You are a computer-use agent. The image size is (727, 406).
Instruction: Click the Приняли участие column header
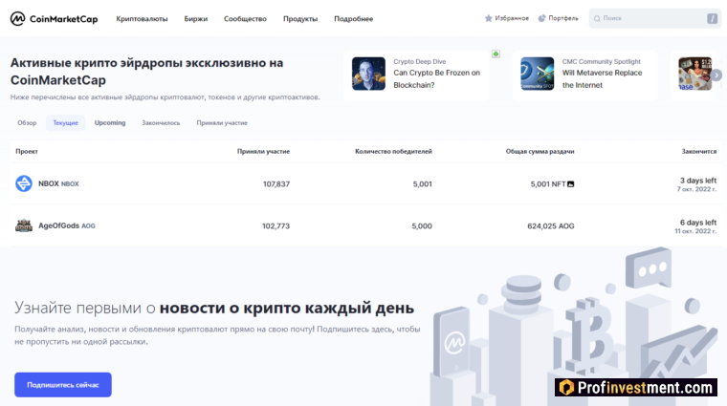[x=263, y=151]
